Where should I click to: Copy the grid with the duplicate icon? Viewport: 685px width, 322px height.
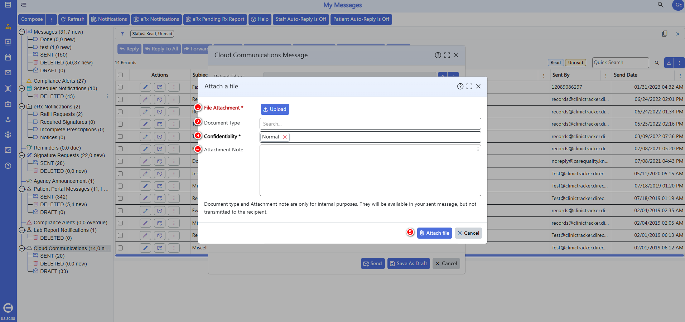(x=665, y=34)
